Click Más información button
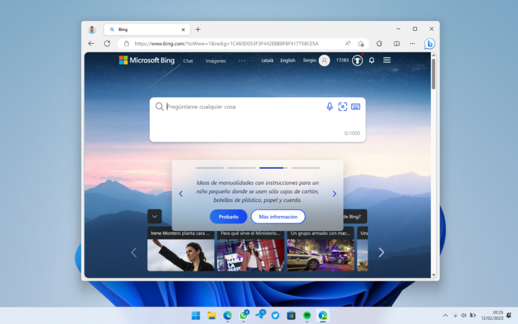This screenshot has width=518, height=324. tap(278, 217)
